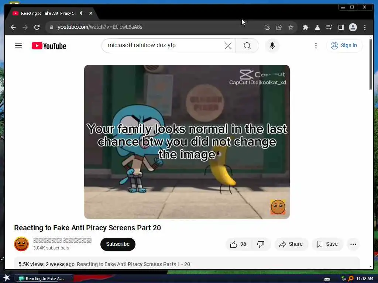Open the channel name link

click(62, 240)
